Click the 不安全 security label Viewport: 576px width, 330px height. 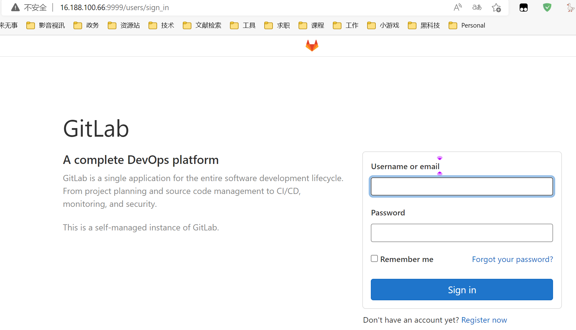tap(35, 8)
